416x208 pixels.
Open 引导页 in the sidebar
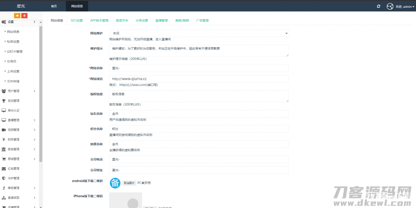point(11,61)
